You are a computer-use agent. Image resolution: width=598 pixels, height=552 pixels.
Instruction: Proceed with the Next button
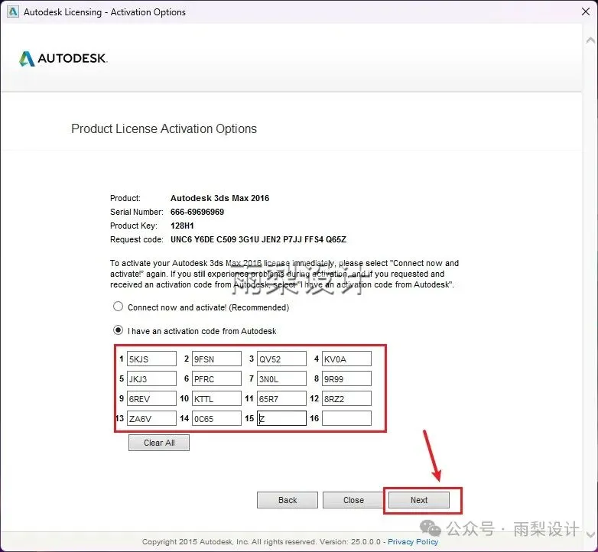(419, 500)
